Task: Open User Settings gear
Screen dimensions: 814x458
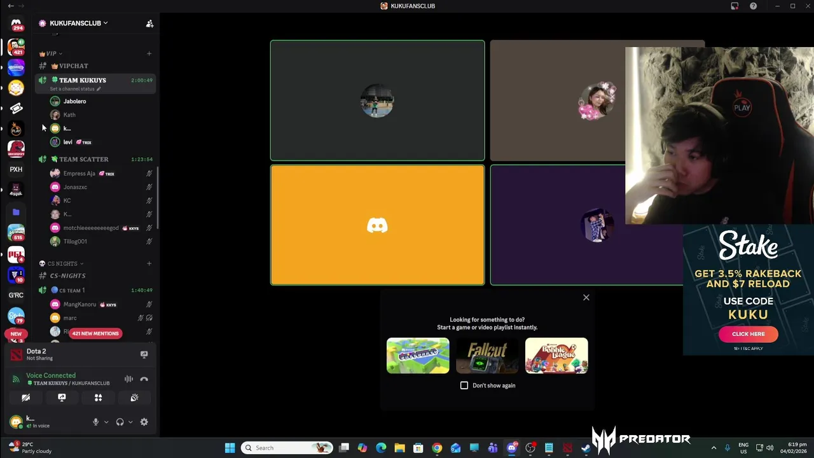Action: coord(144,422)
